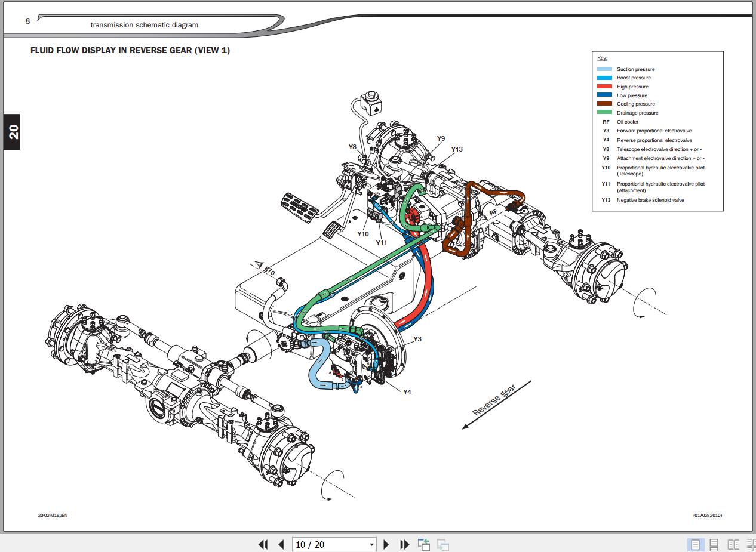Click the Y8 label on the diagram
This screenshot has width=756, height=552.
tap(353, 147)
